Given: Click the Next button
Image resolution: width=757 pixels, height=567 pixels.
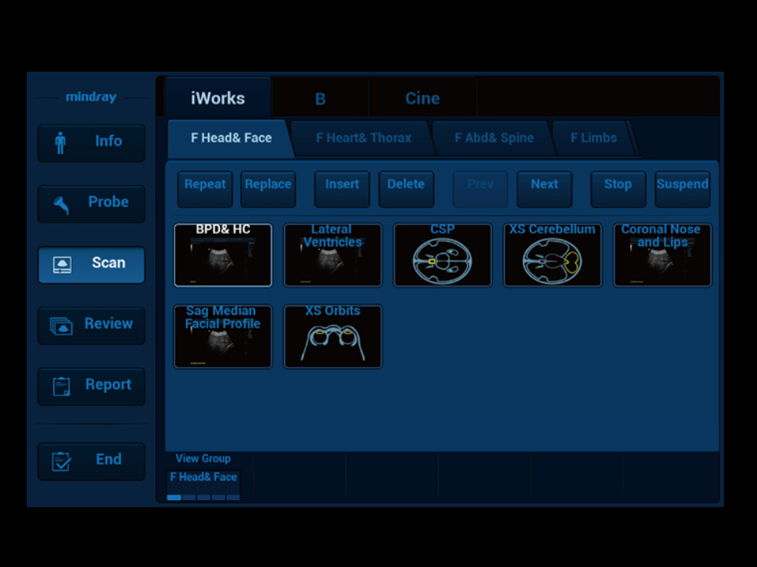Looking at the screenshot, I should (544, 184).
